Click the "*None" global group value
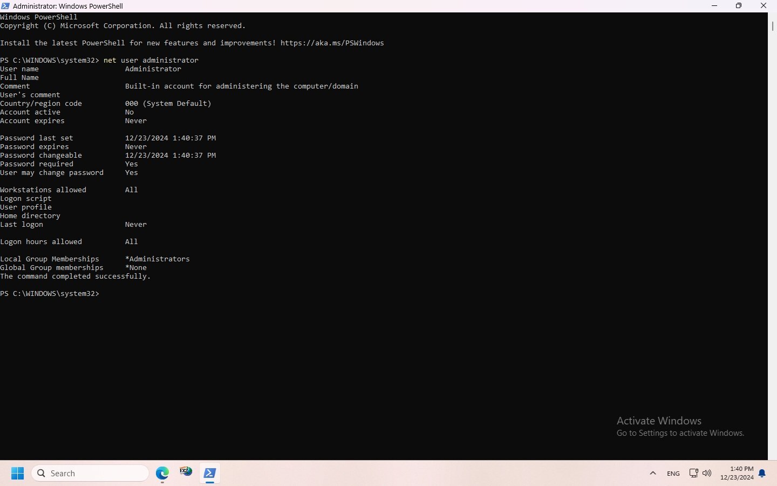 [136, 268]
